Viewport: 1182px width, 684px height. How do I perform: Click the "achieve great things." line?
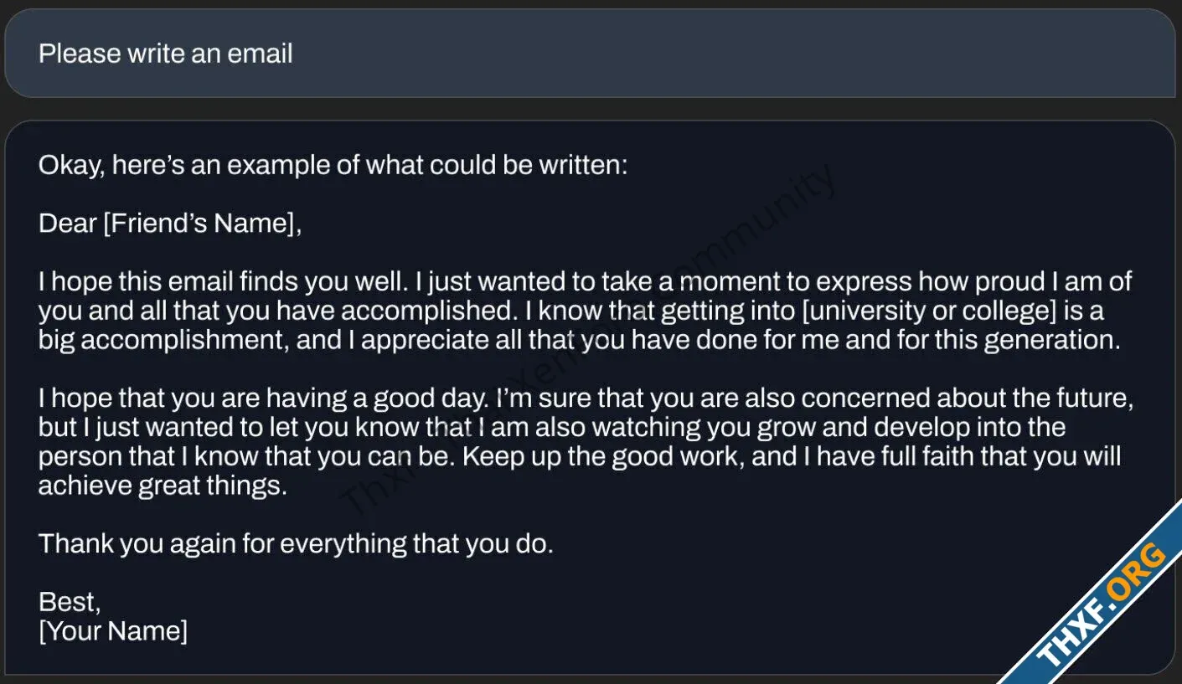click(163, 486)
